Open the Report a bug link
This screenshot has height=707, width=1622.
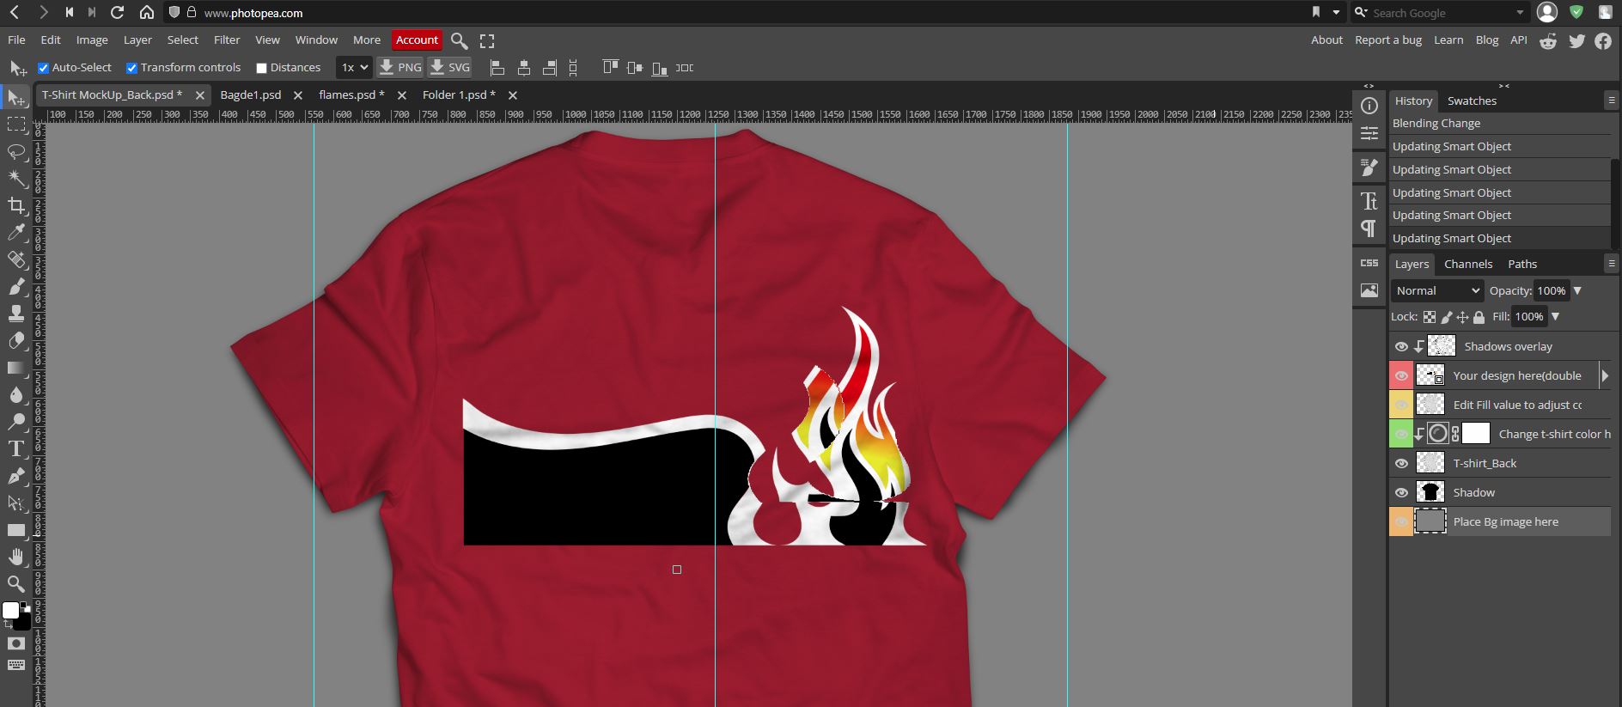click(x=1388, y=40)
